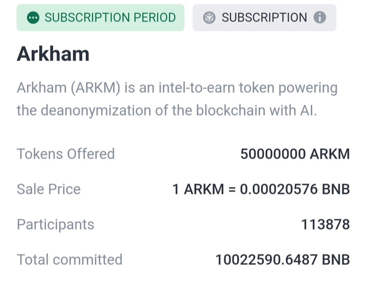Click the phrase 'intel-to-earn token'
Viewport: 373px width, 284px height.
(216, 88)
